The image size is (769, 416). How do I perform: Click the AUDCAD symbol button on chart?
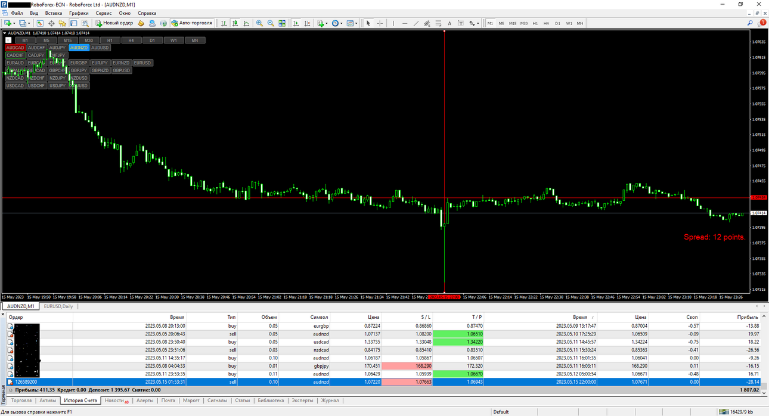pos(15,48)
